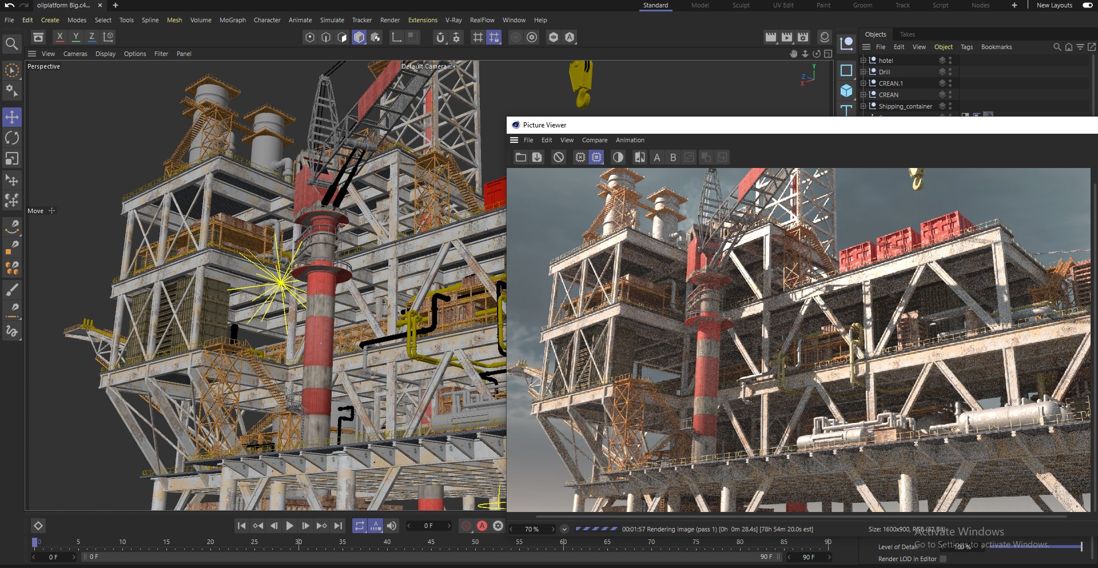Viewport: 1098px width, 568px height.
Task: Click Picture Viewer save image icon
Action: coord(537,157)
